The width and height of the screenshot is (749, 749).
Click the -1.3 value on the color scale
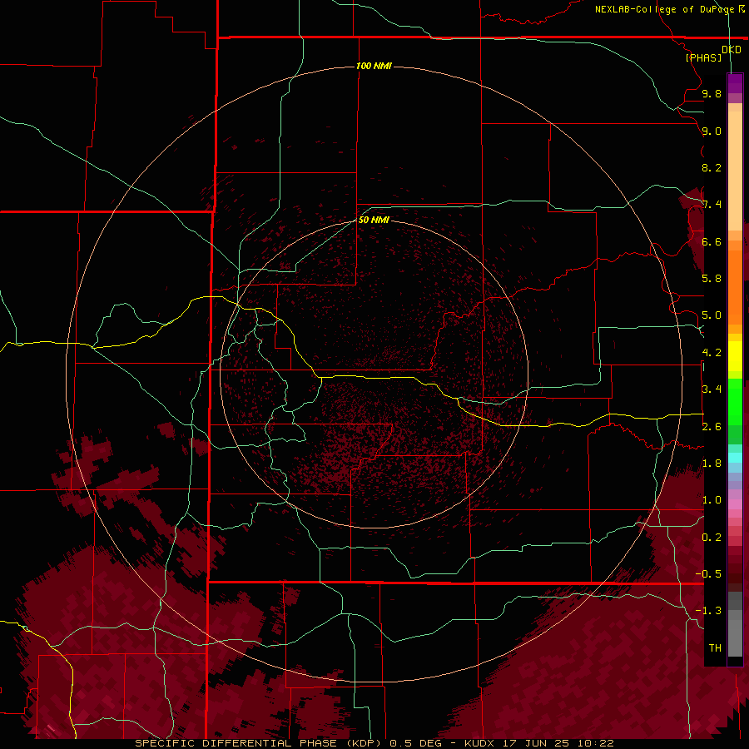pos(708,611)
